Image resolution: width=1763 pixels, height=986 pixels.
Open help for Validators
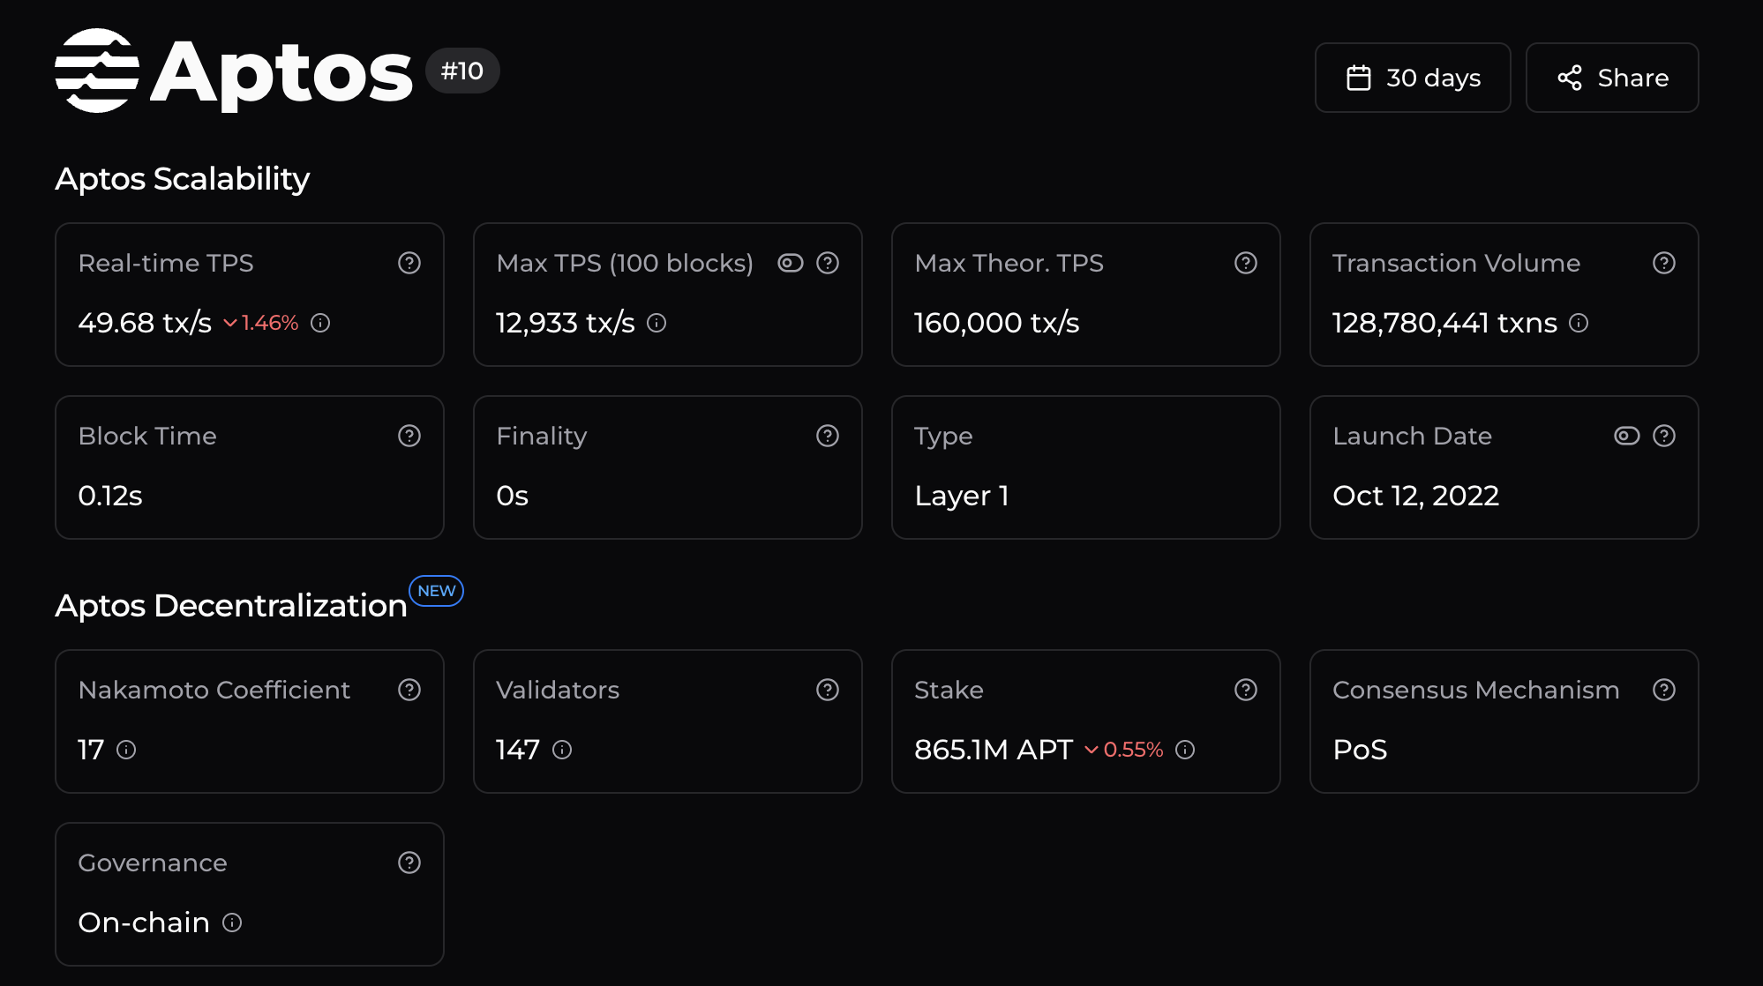pos(828,690)
